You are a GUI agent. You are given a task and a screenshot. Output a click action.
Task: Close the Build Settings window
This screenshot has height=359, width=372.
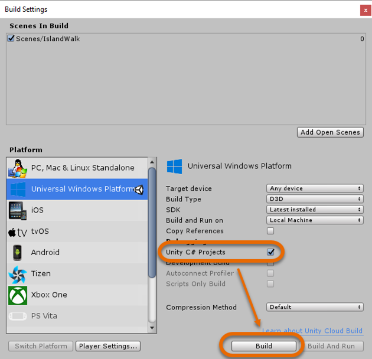366,10
